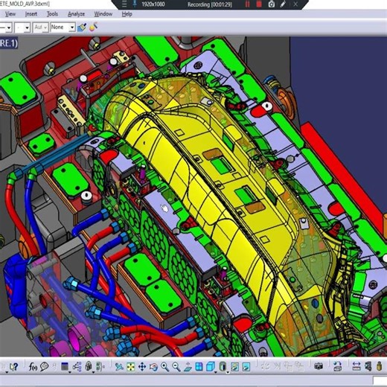Image resolution: width=387 pixels, height=387 pixels.
Task: Click the Shading render style icon
Action: (x=223, y=366)
